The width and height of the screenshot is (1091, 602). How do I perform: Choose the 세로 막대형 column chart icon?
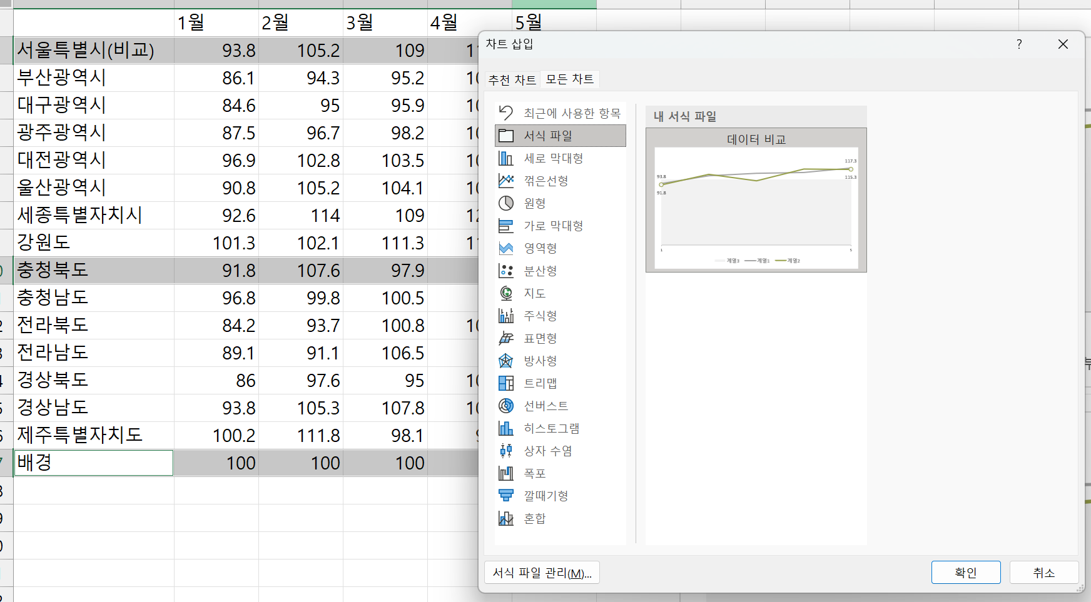coord(506,158)
